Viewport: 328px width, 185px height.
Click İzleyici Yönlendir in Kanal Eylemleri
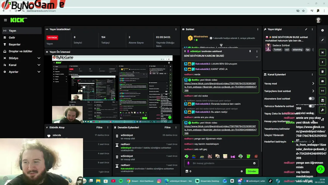click(274, 135)
